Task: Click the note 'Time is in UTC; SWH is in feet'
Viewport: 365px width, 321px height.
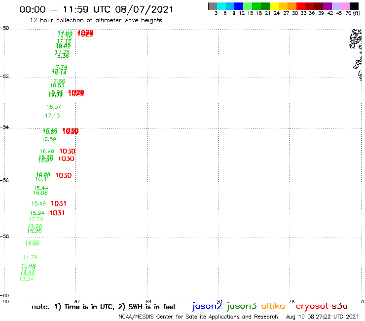Action: point(104,307)
